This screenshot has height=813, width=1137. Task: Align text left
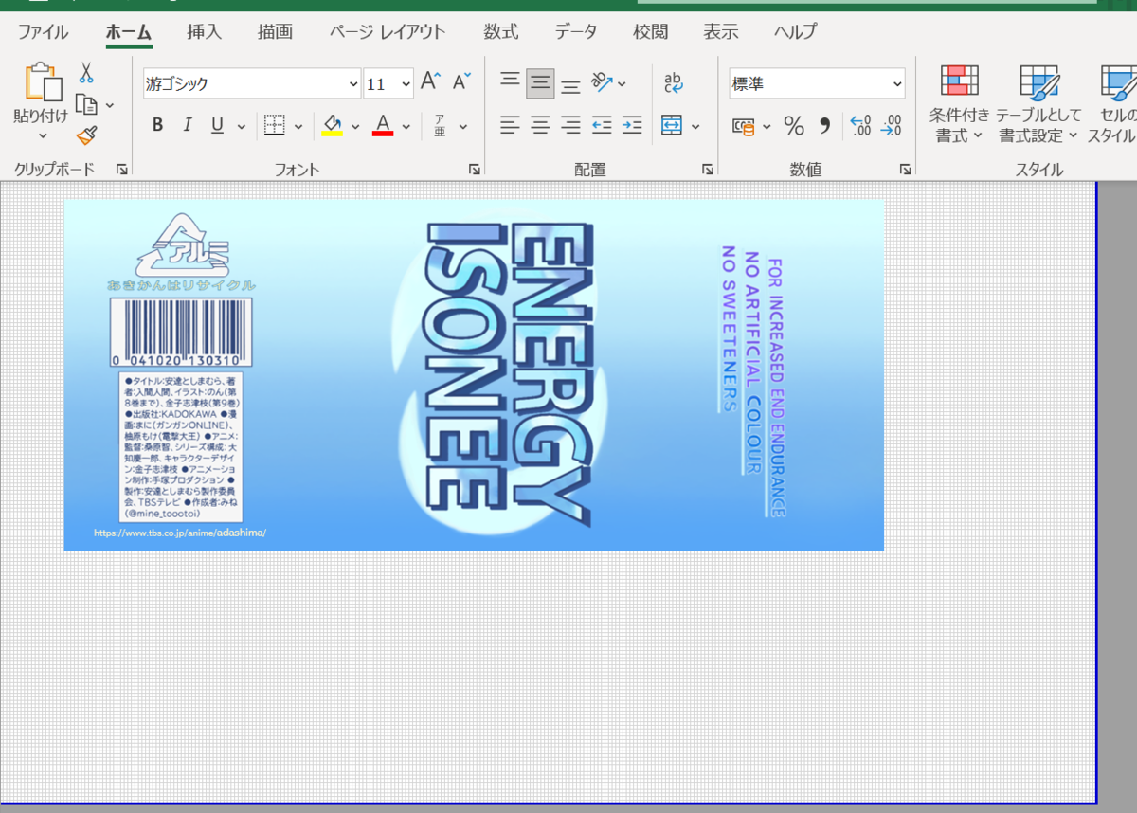click(x=511, y=124)
